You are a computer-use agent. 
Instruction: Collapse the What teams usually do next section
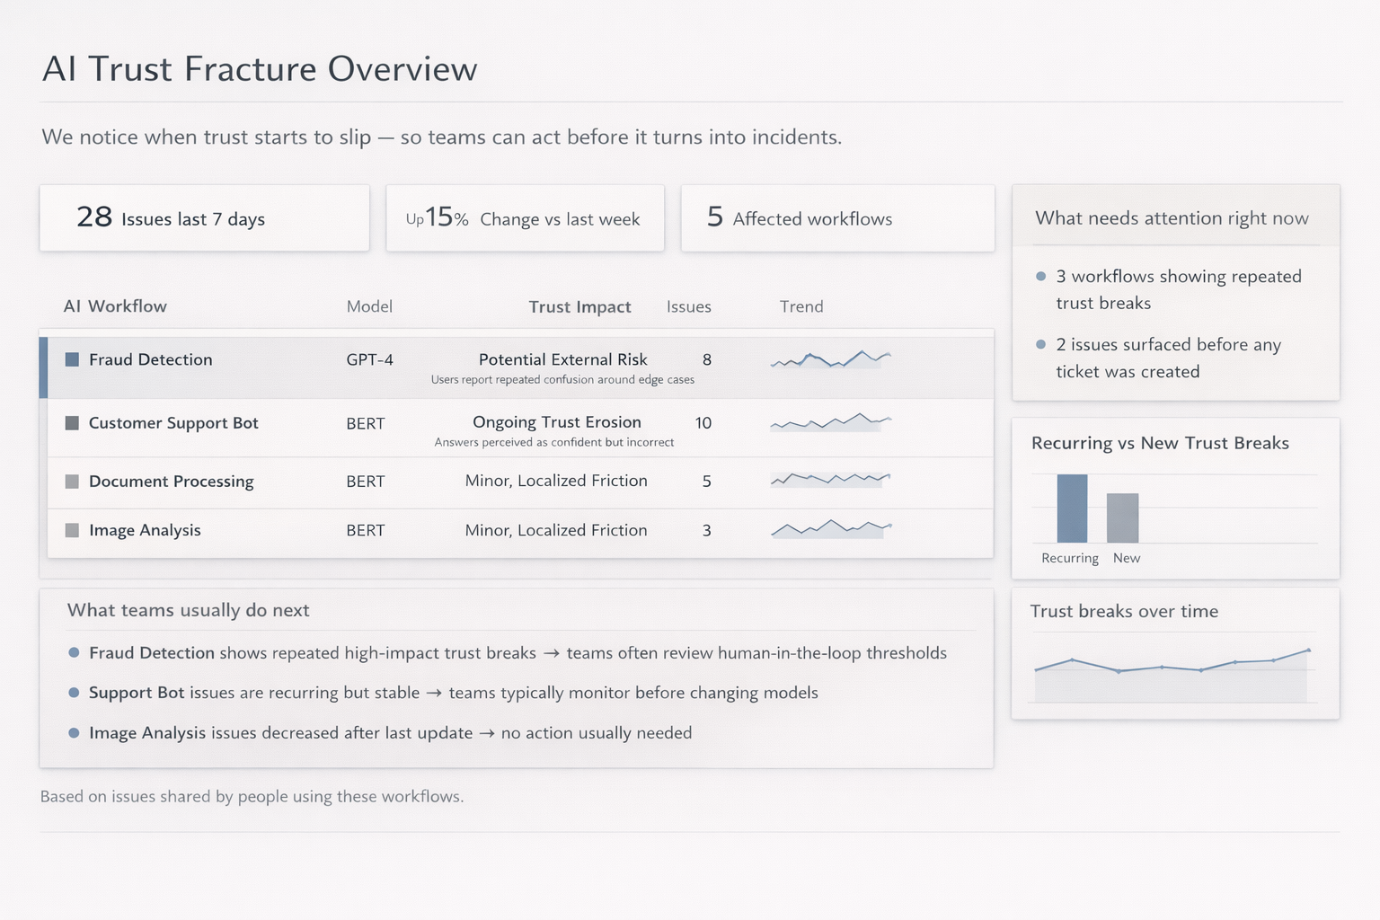tap(188, 610)
